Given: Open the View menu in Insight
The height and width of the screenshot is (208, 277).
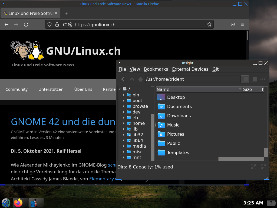Looking at the screenshot, I should coord(135,69).
